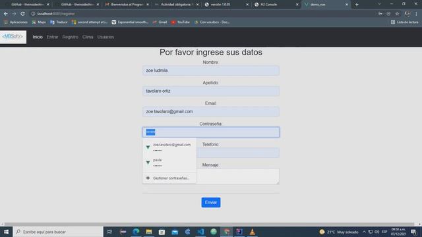Focus the Mensaje text area

tap(238, 176)
